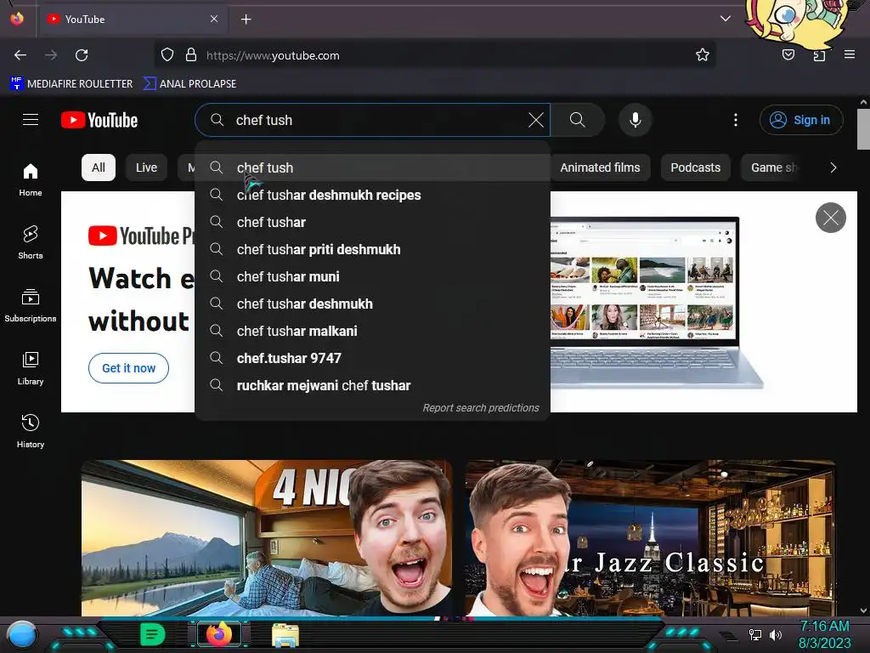Reload the page
870x653 pixels.
pyautogui.click(x=82, y=55)
